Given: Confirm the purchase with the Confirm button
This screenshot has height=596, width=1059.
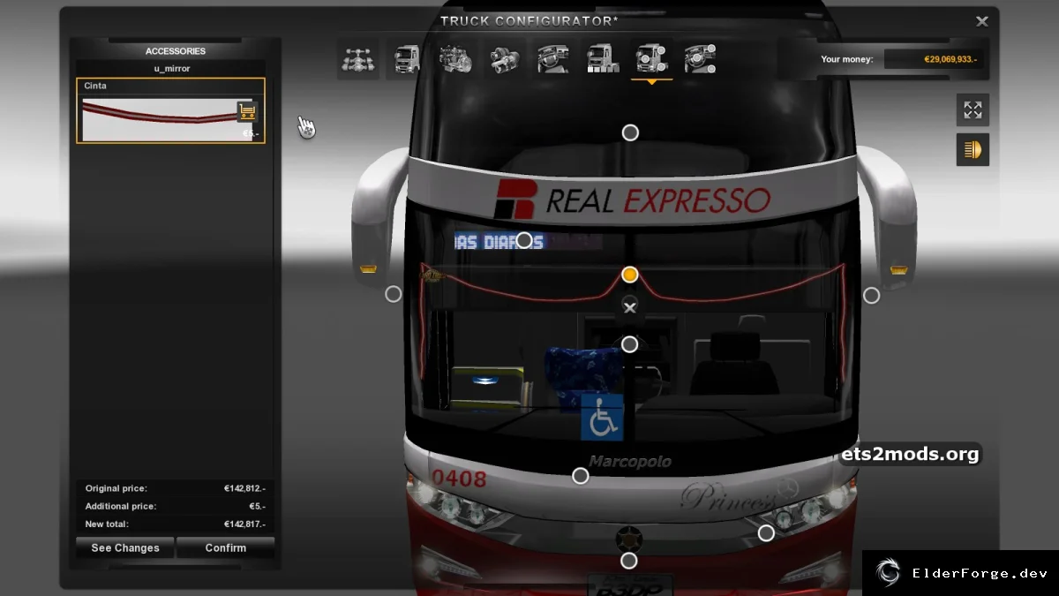Looking at the screenshot, I should coord(226,547).
